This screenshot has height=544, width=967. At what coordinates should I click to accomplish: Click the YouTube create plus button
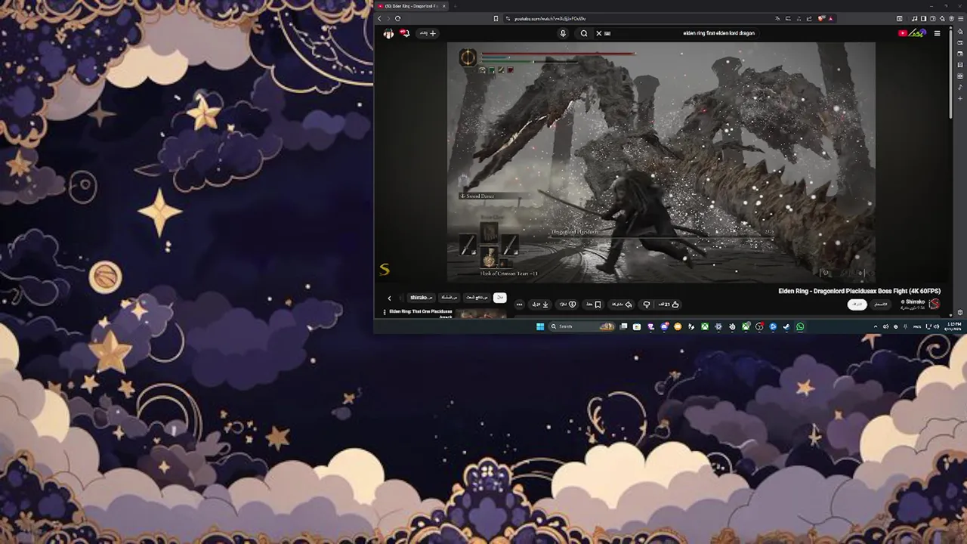pos(427,33)
